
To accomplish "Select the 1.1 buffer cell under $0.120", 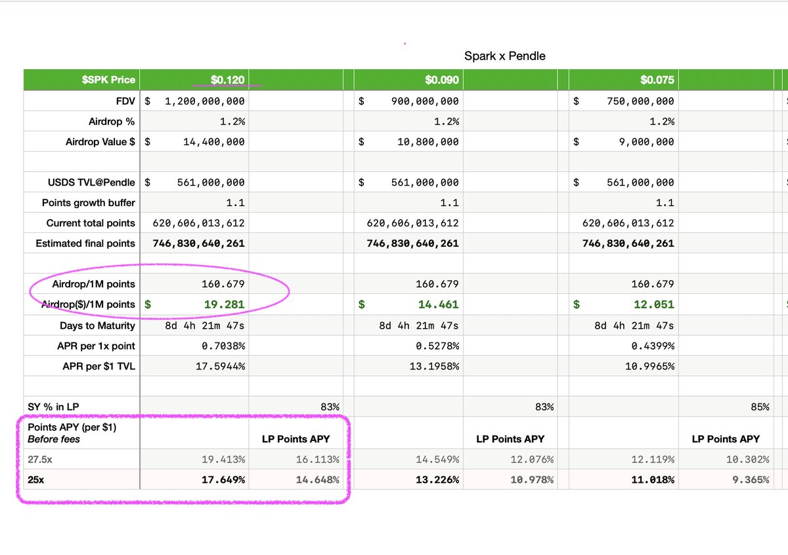I will [194, 203].
